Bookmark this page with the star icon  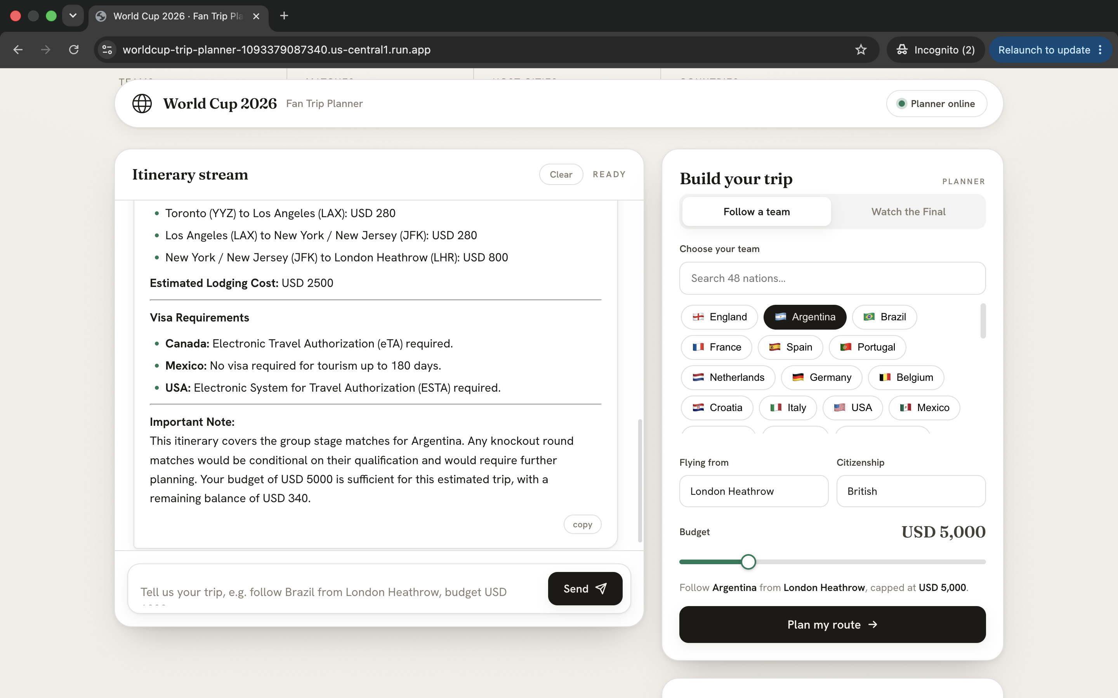[x=861, y=49]
